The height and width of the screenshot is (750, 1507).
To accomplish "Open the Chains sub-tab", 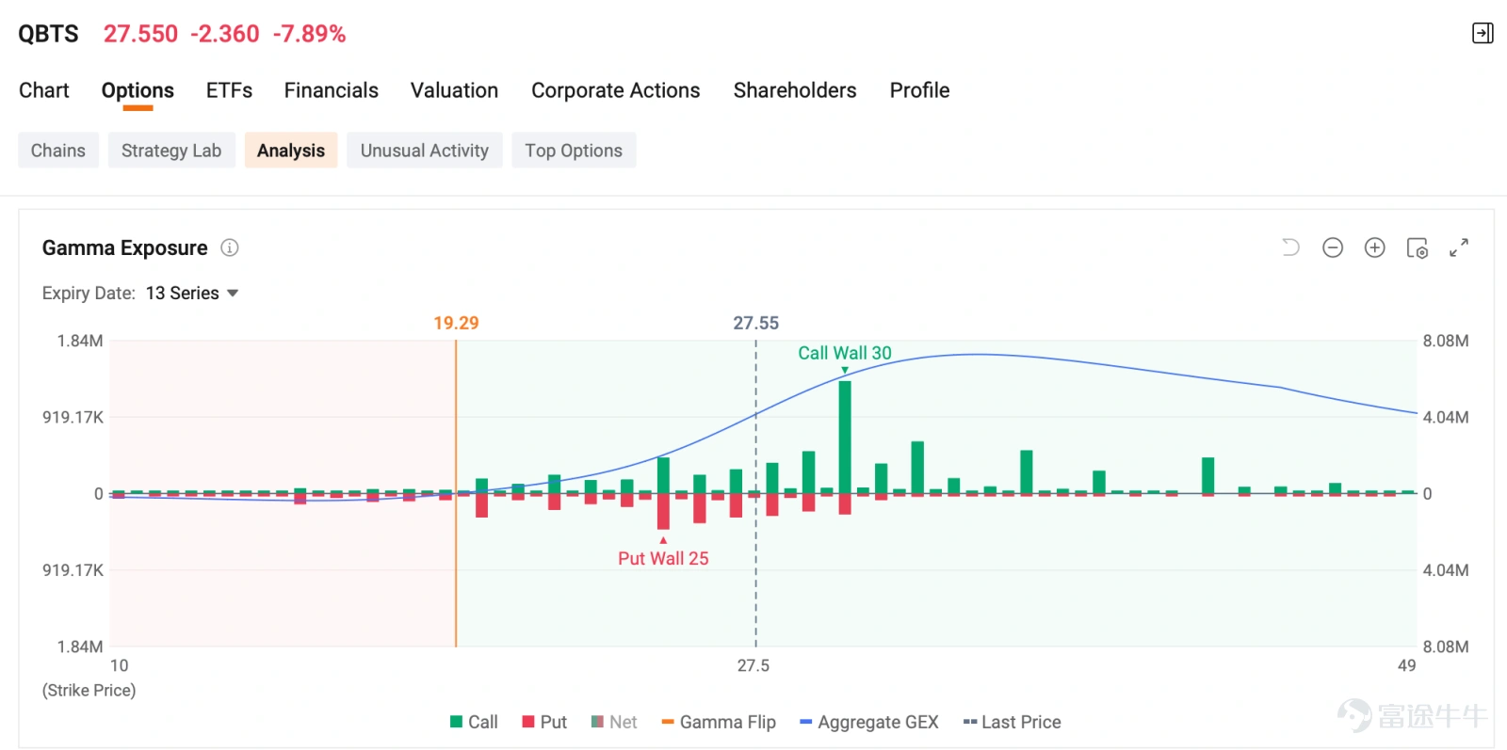I will (58, 151).
